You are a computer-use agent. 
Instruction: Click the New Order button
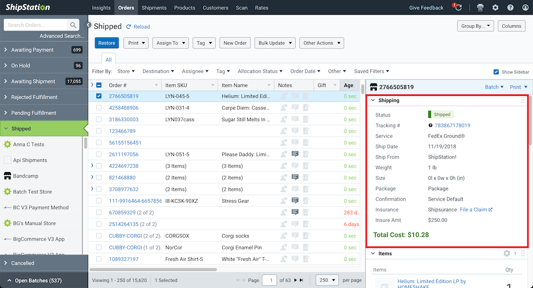235,43
